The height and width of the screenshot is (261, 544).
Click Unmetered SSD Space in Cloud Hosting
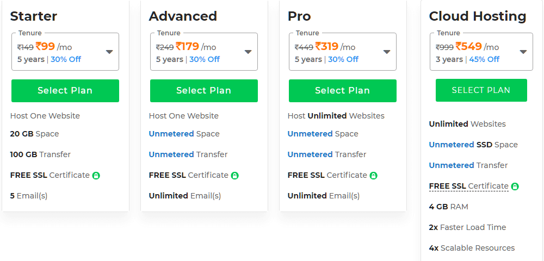click(473, 145)
